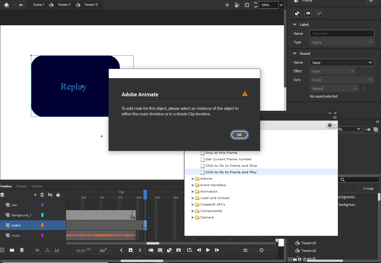
Task: Show parenting view icon
Action: click(x=47, y=250)
